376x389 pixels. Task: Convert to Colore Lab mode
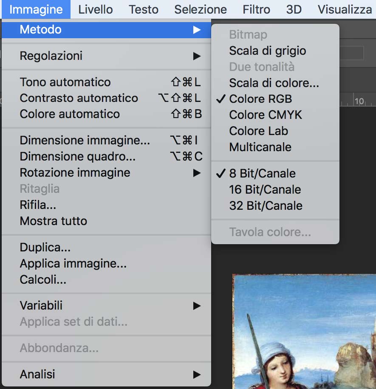[275, 131]
